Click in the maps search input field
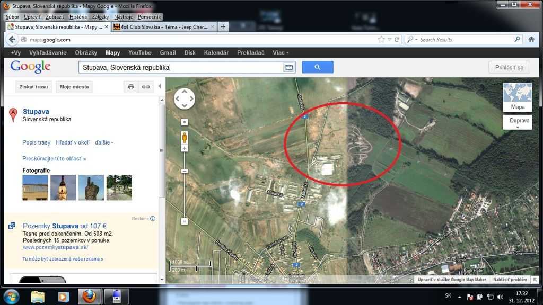The width and height of the screenshot is (543, 305). coord(181,67)
